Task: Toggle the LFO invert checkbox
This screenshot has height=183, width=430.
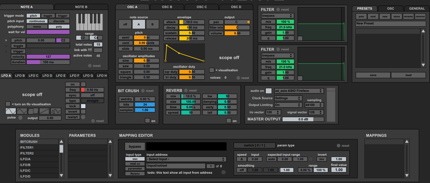Action: click(x=83, y=111)
